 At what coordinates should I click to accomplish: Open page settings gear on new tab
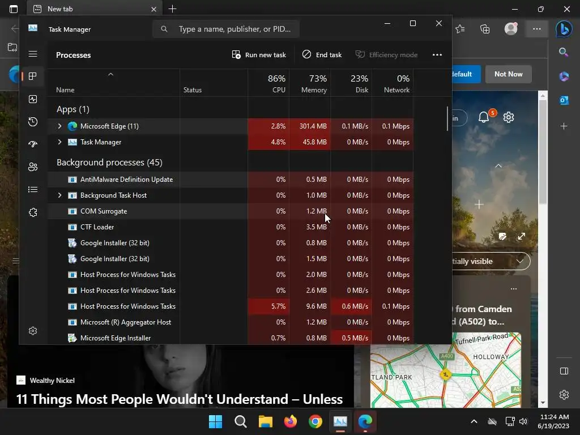[x=509, y=117]
